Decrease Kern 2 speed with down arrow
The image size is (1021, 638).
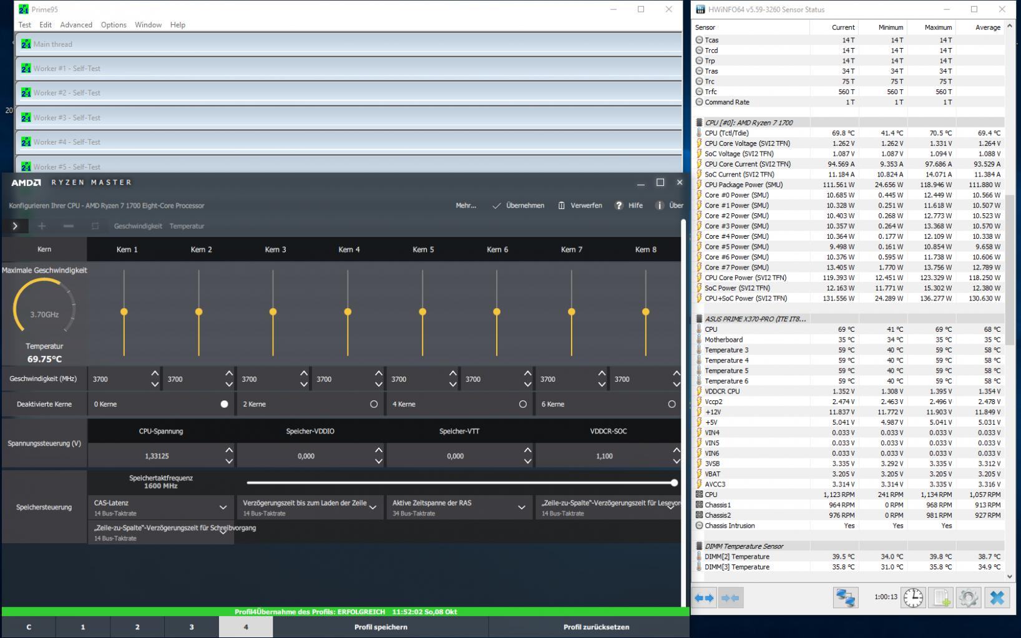[229, 385]
